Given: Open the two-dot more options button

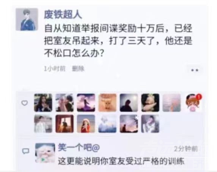Looking at the screenshot, I should tap(195, 70).
